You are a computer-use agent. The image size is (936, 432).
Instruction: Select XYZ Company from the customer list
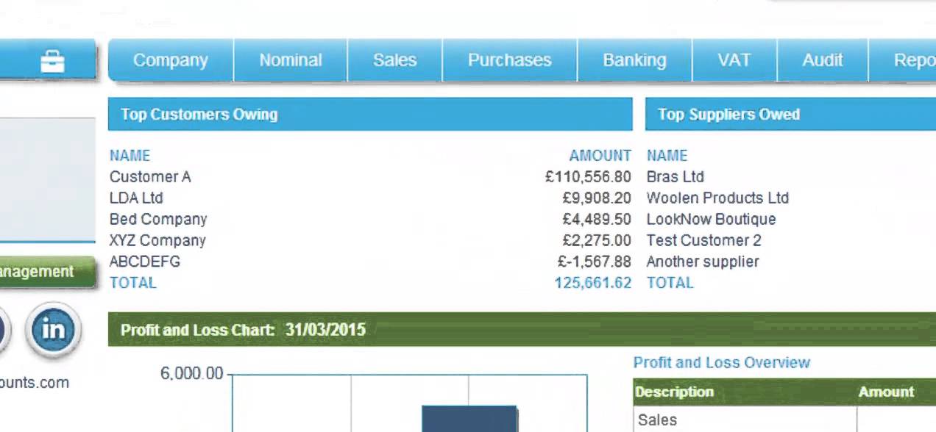(x=157, y=241)
